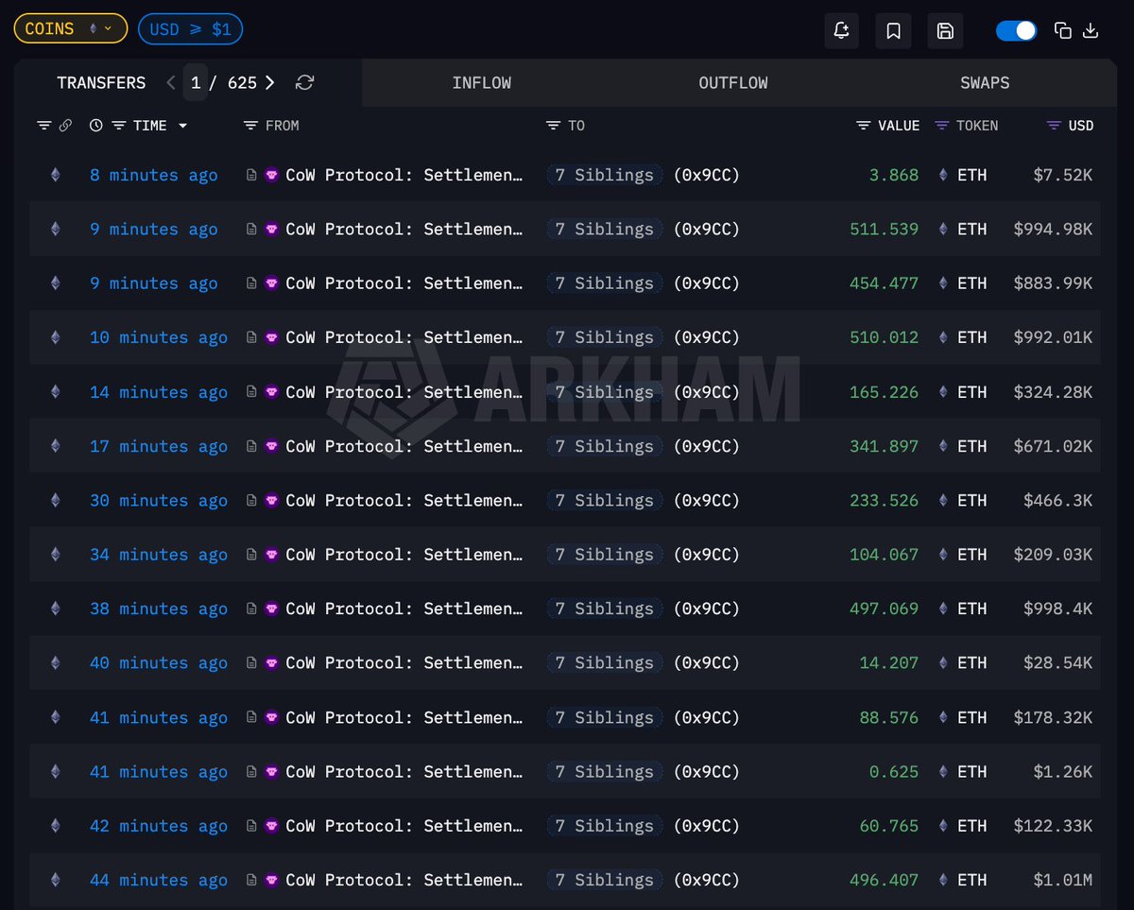Open the VALUE column filter
This screenshot has width=1134, height=910.
pyautogui.click(x=864, y=126)
